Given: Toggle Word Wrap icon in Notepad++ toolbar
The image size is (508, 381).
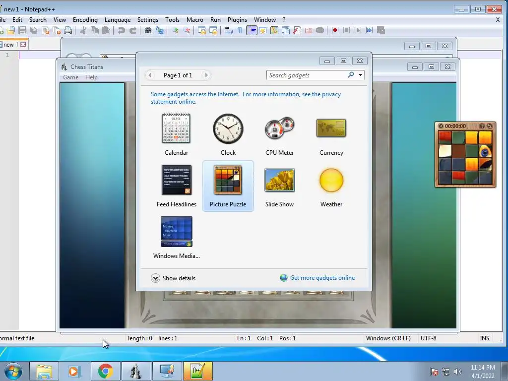Looking at the screenshot, I should coord(228,30).
